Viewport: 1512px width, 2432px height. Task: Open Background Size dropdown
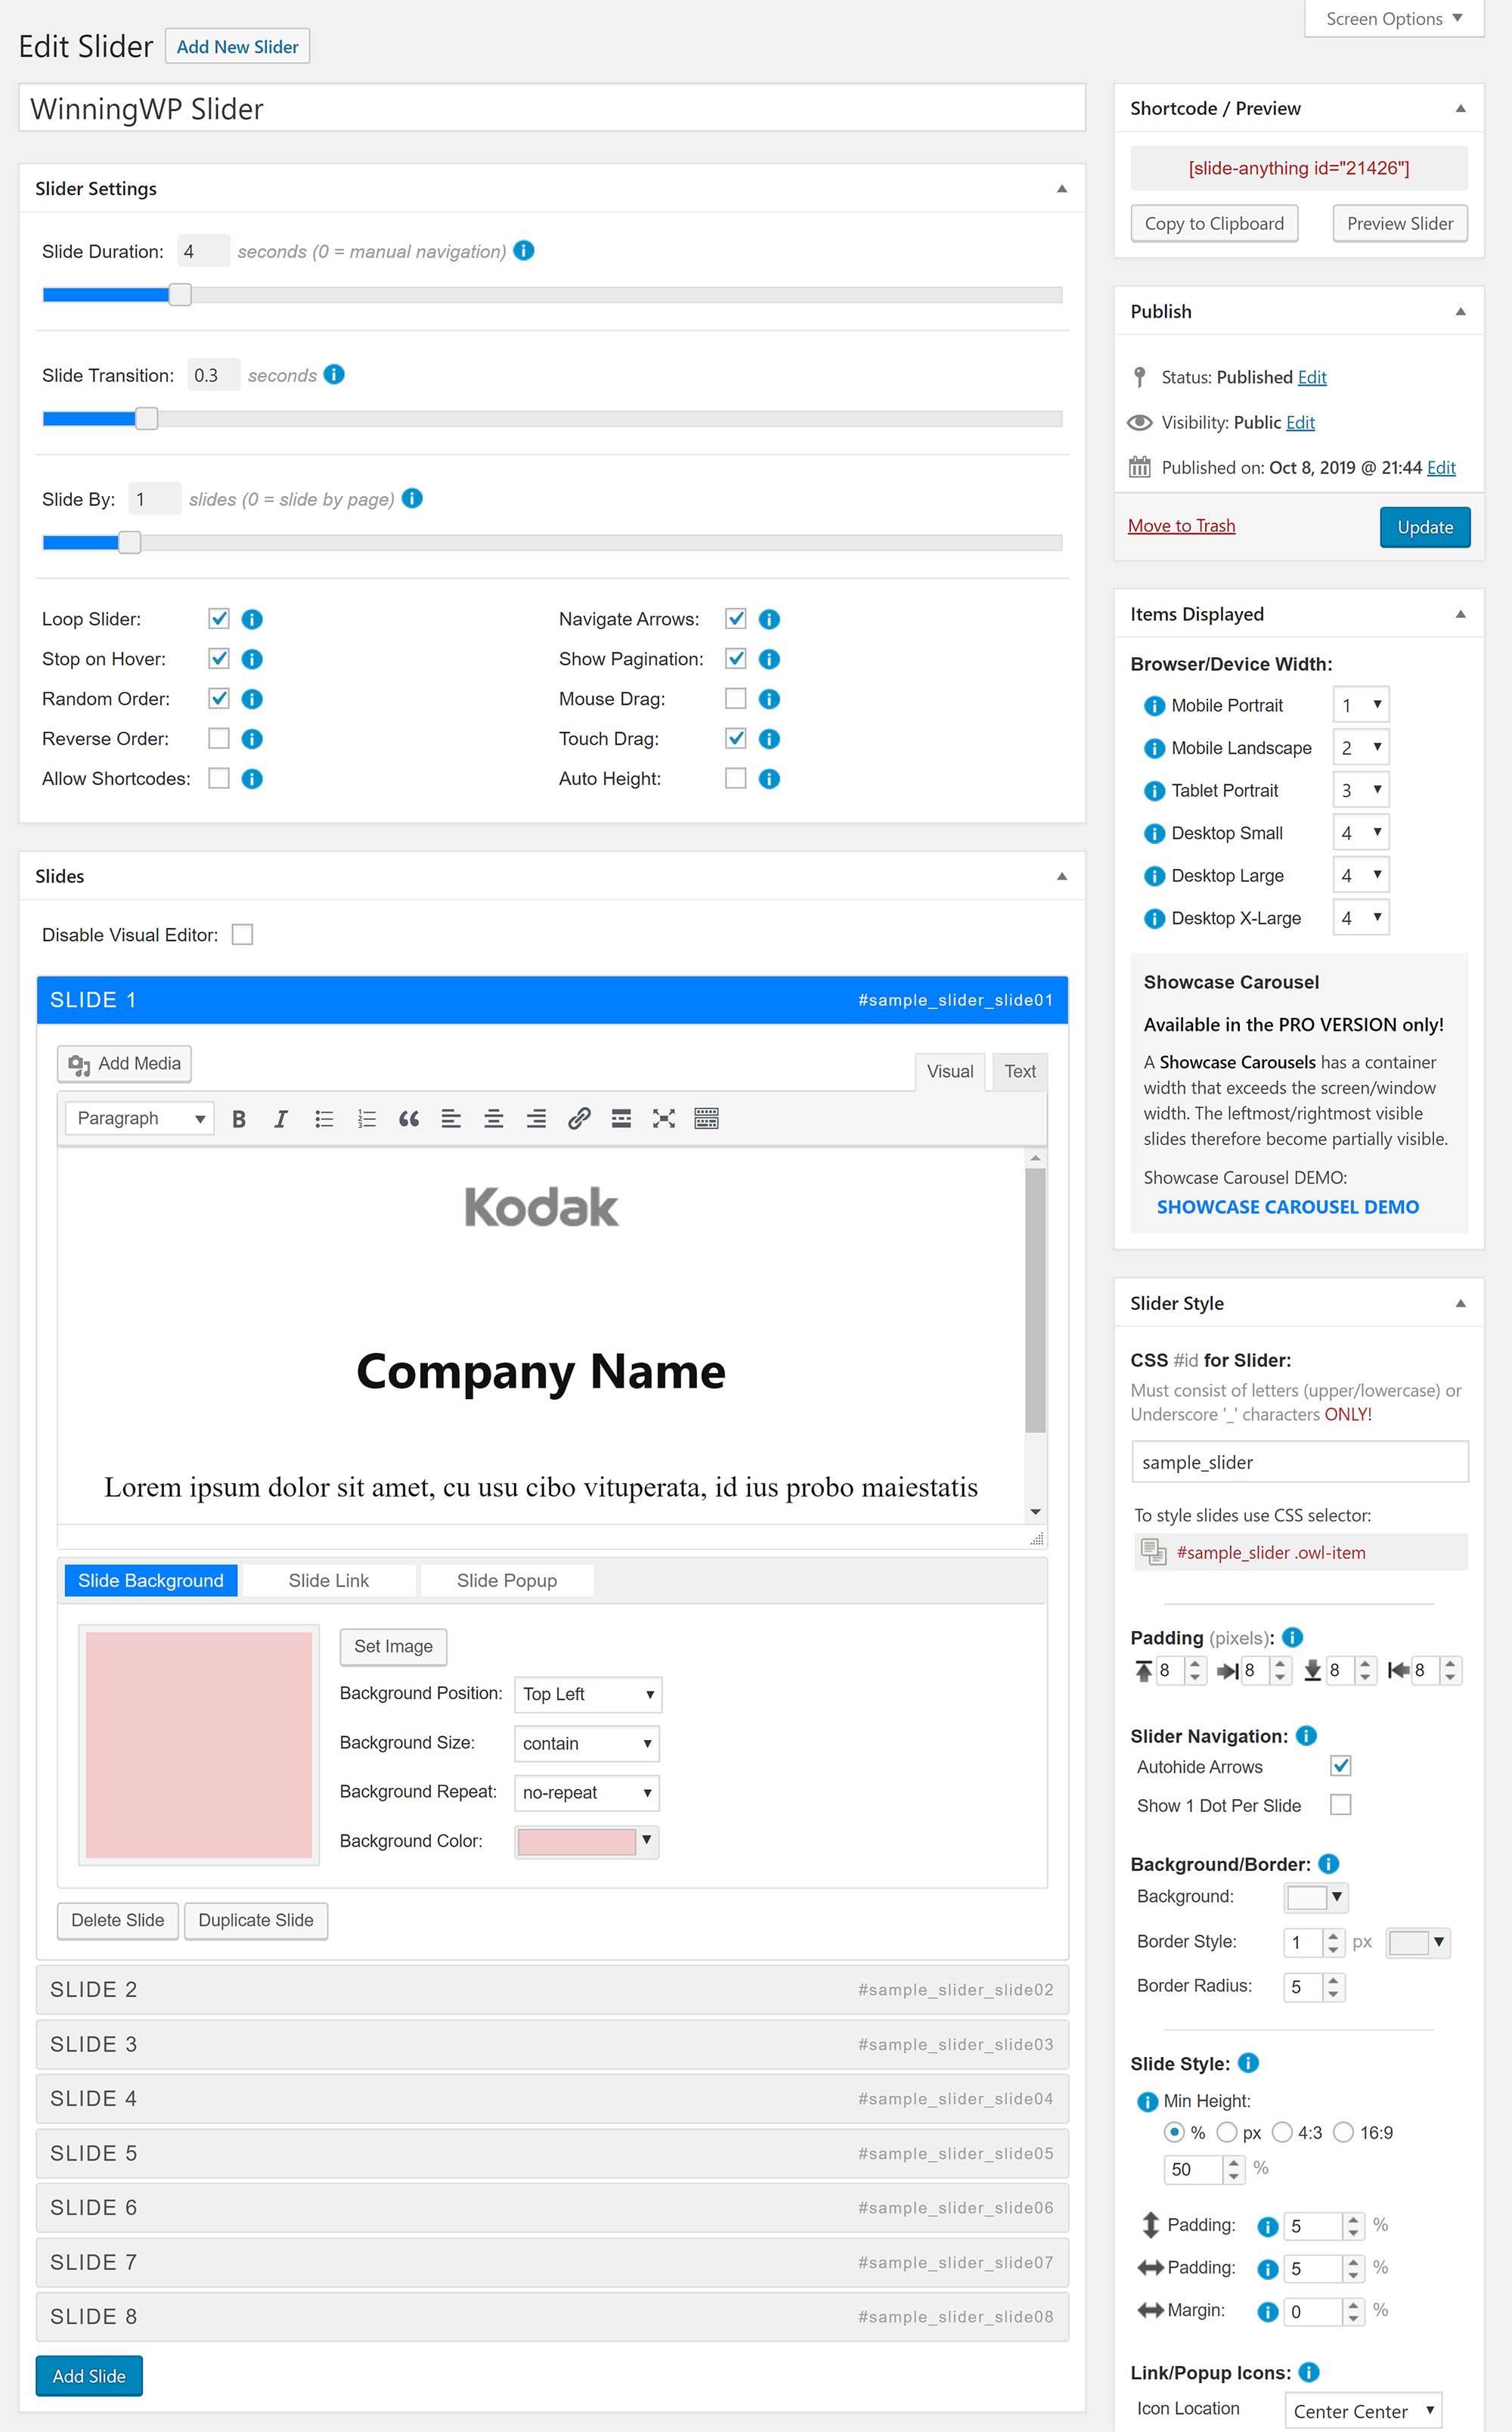[587, 1744]
